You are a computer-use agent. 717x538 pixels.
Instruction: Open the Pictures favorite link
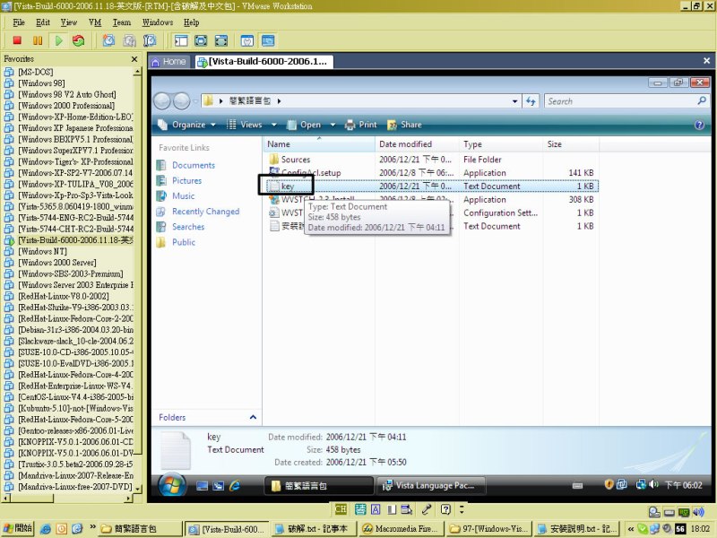[x=186, y=180]
